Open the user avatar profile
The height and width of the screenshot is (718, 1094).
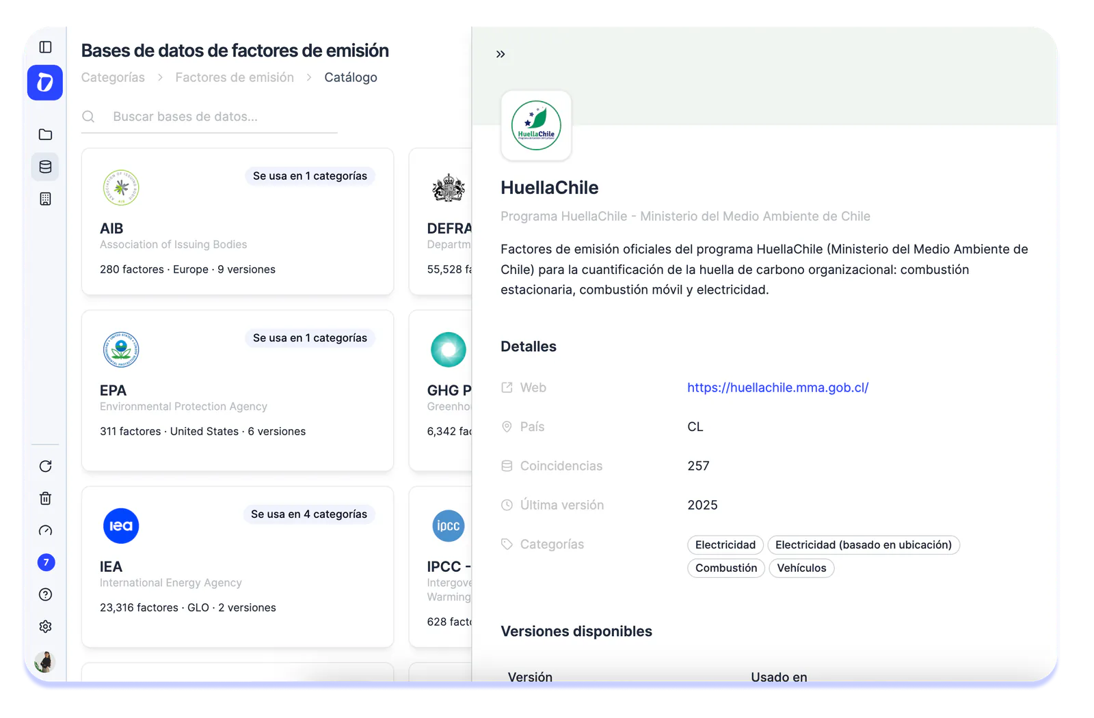point(45,661)
